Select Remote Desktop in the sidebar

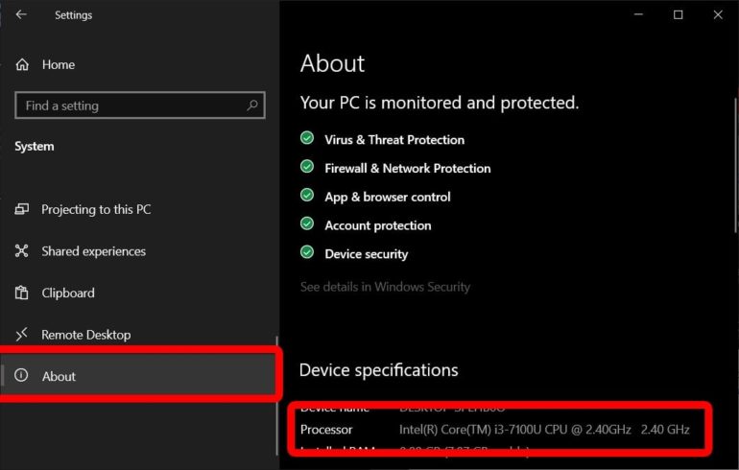point(85,335)
